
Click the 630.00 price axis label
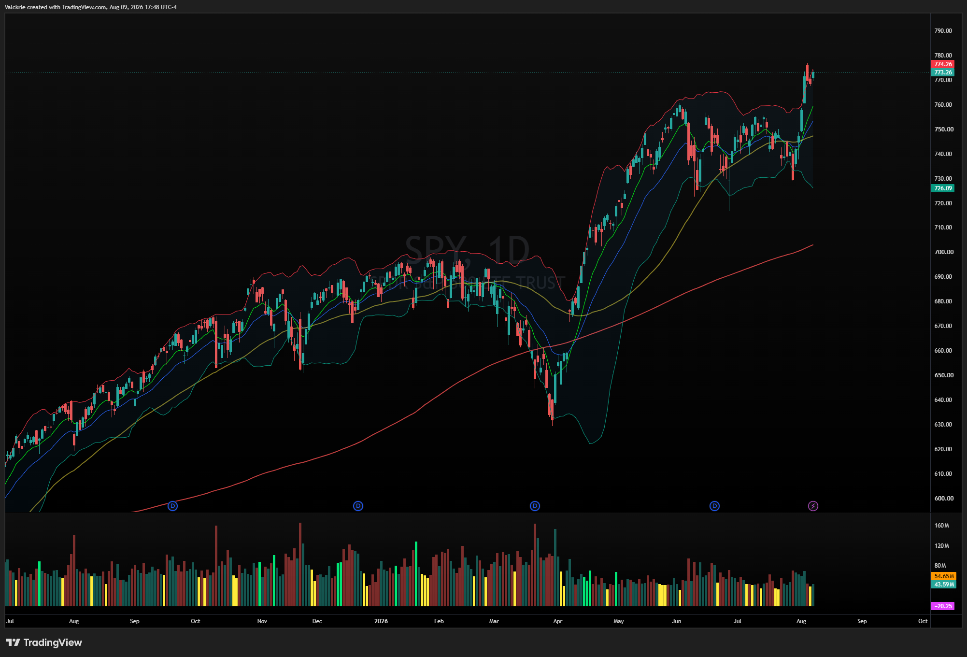click(x=943, y=425)
